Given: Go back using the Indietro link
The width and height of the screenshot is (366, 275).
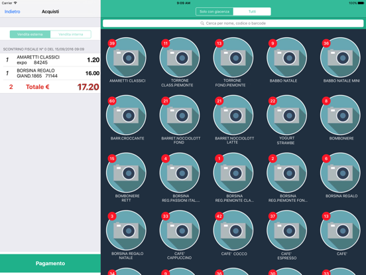Looking at the screenshot, I should pos(13,11).
